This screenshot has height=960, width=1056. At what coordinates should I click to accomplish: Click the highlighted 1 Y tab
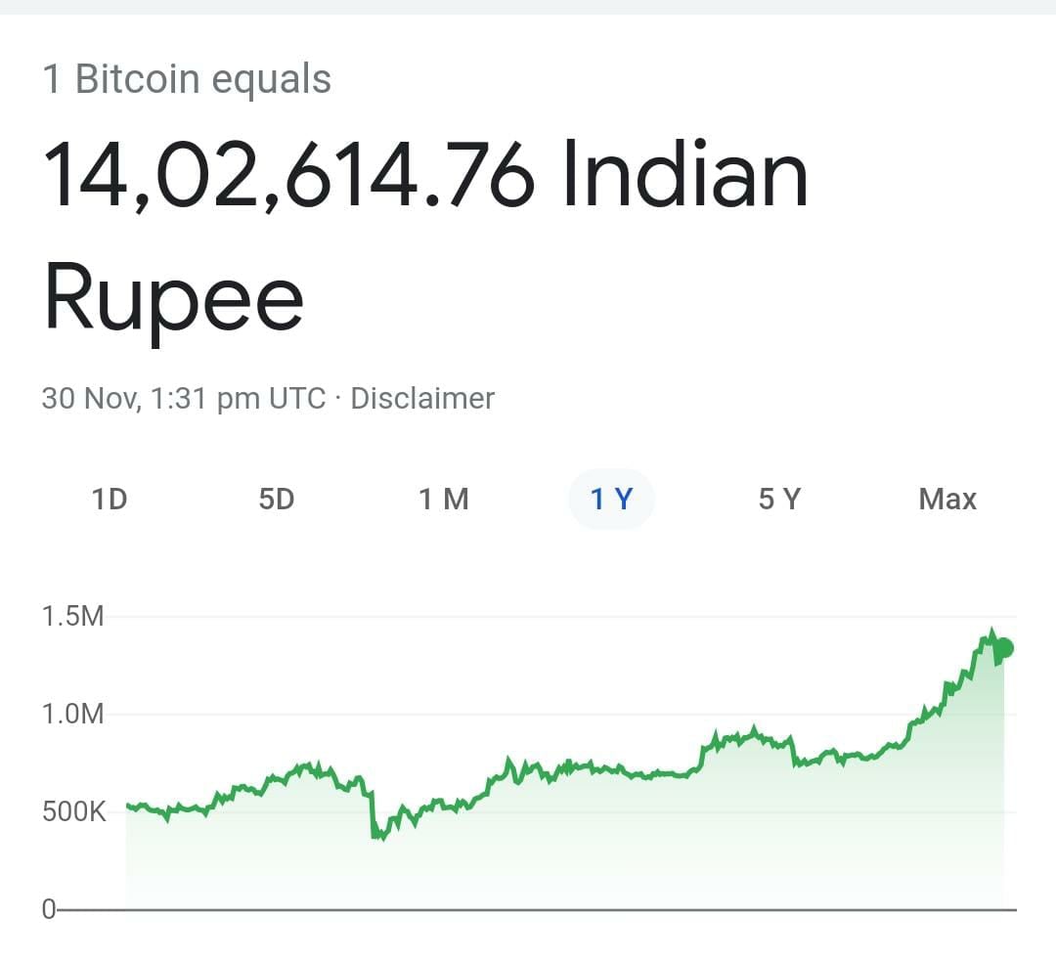click(611, 500)
